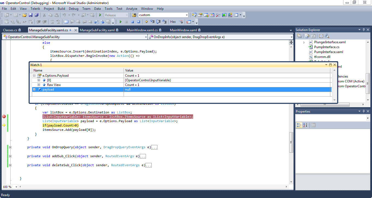
Task: Toggle the Hex display button
Action: tap(173, 22)
